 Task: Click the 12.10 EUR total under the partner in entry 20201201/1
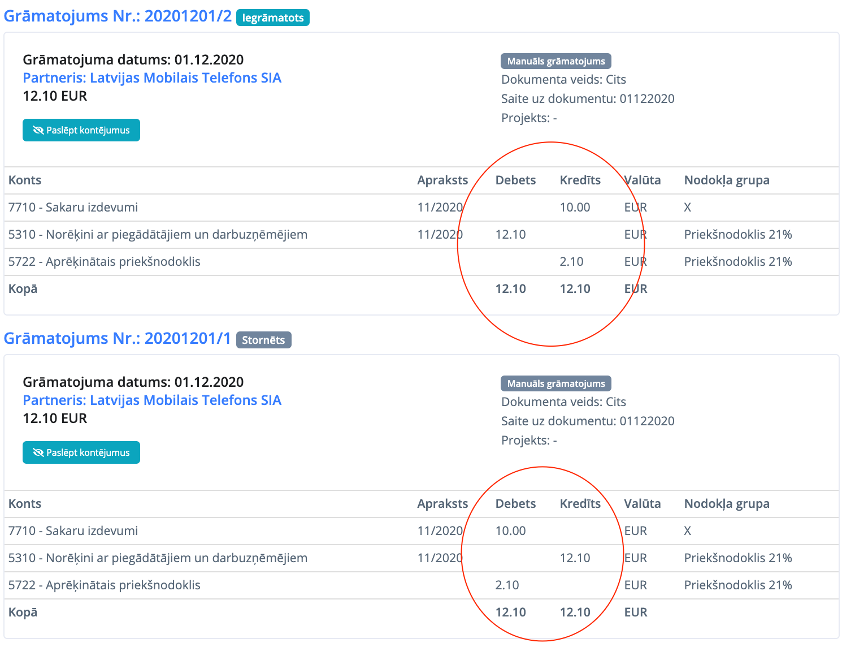click(55, 419)
